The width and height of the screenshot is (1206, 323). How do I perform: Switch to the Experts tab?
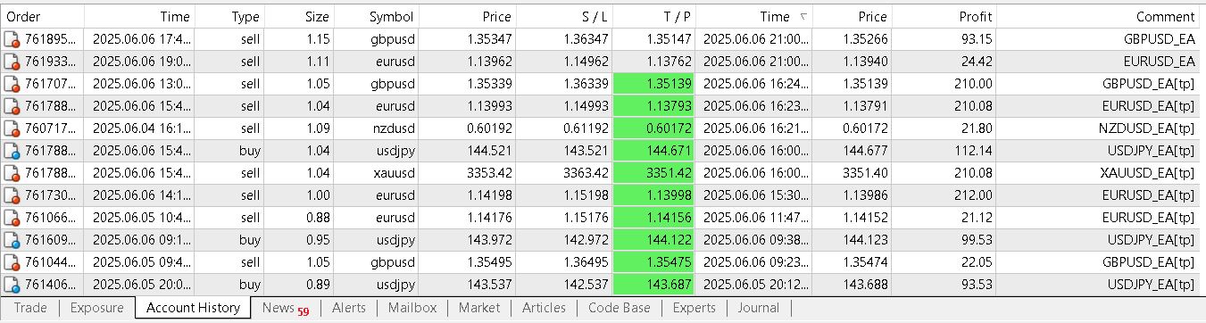694,308
